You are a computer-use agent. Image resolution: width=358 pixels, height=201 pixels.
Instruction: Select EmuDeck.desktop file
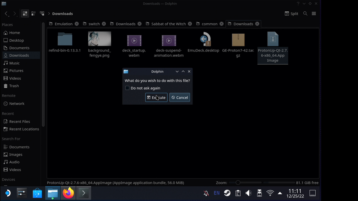point(203,42)
